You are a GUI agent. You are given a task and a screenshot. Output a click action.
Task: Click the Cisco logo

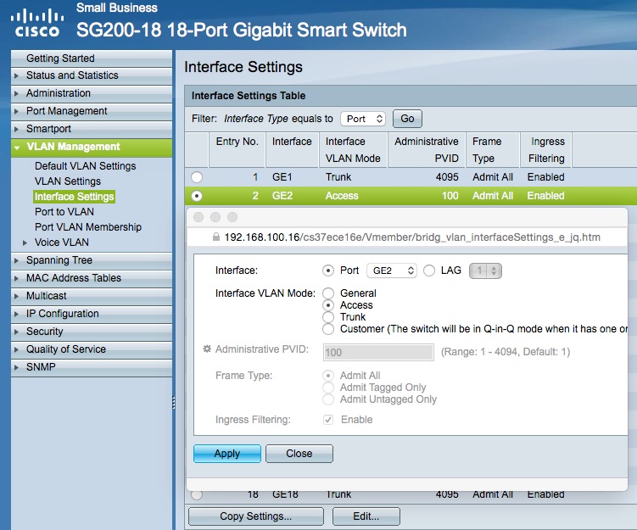click(36, 22)
